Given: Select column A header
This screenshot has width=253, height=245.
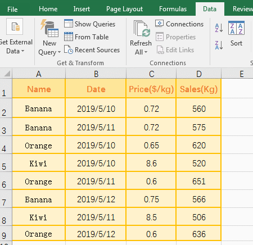Looking at the screenshot, I should 39,74.
